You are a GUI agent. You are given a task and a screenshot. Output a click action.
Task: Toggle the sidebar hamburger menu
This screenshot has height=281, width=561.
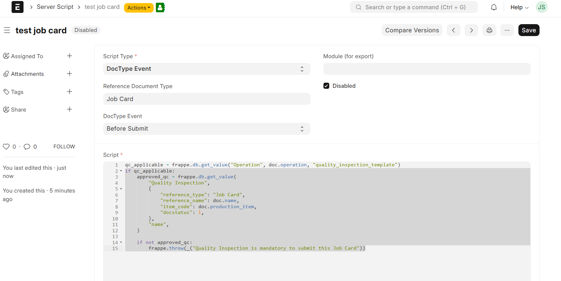click(7, 30)
